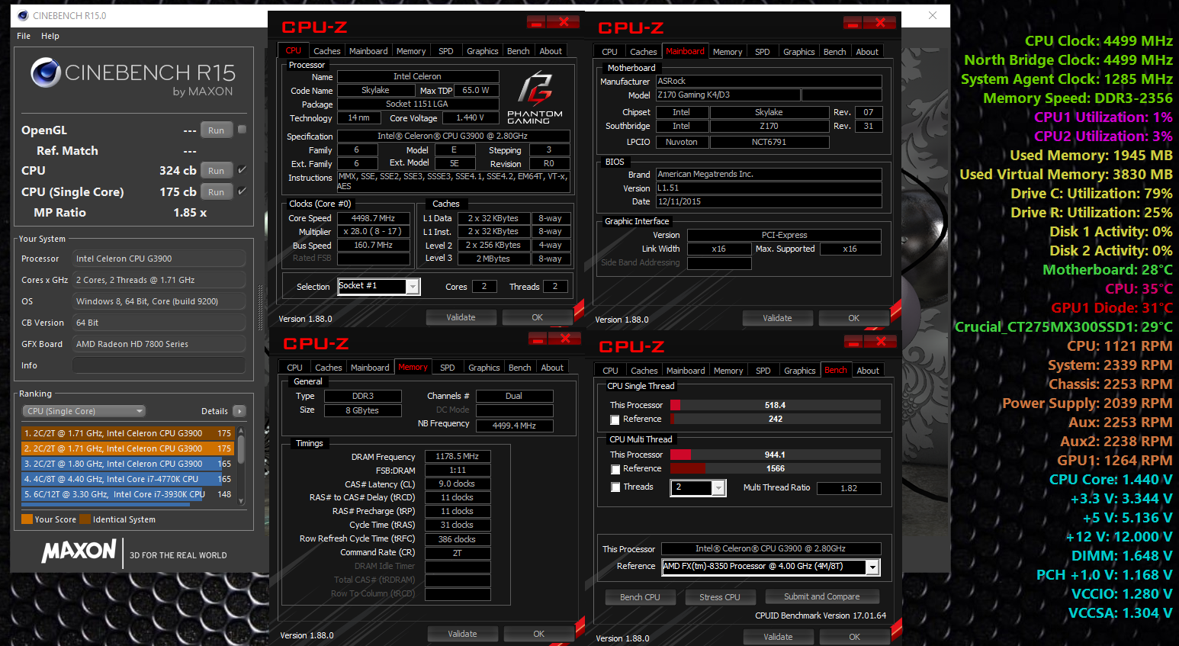Tick the Threads checkbox in the CPU-Z Bench window
Screen dimensions: 1179x646
[x=615, y=487]
